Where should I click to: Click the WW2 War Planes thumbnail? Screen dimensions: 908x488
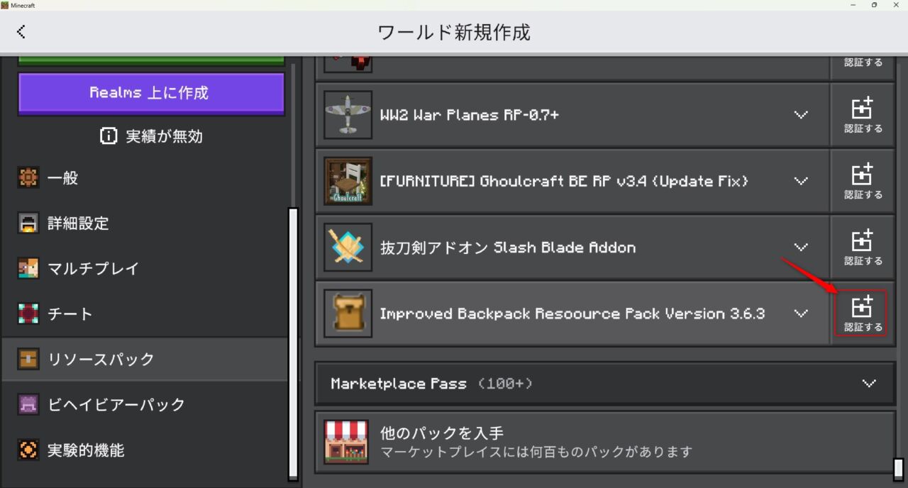(x=348, y=115)
